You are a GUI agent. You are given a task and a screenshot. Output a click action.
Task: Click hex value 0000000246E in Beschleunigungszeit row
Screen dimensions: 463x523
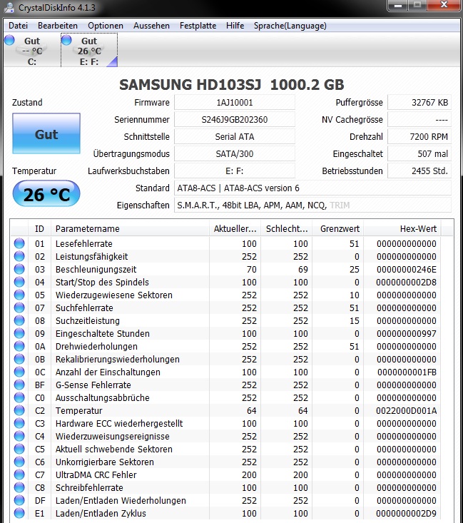click(x=407, y=269)
